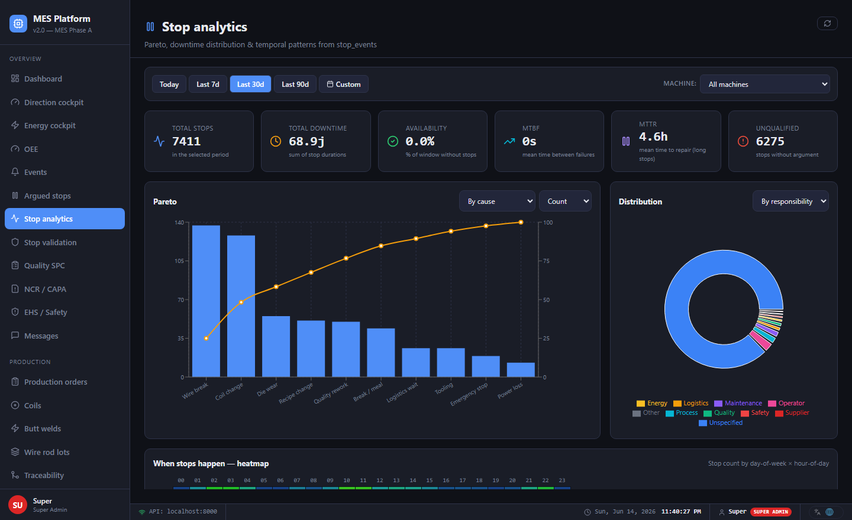Click the Energy cockpit lightning icon
852x520 pixels.
[x=15, y=125]
